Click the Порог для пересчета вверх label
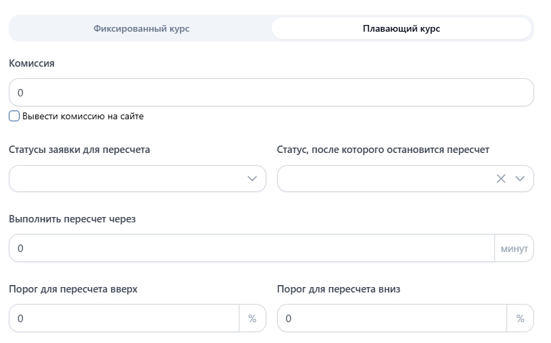 73,289
